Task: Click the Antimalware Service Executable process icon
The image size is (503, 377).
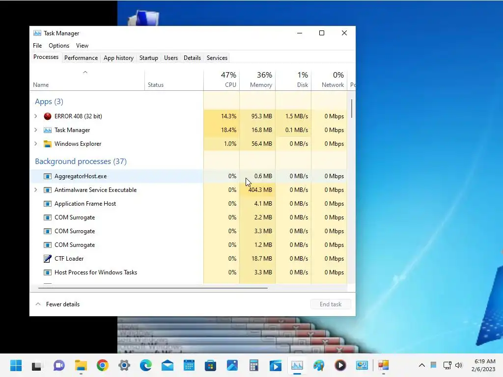Action: [48, 190]
